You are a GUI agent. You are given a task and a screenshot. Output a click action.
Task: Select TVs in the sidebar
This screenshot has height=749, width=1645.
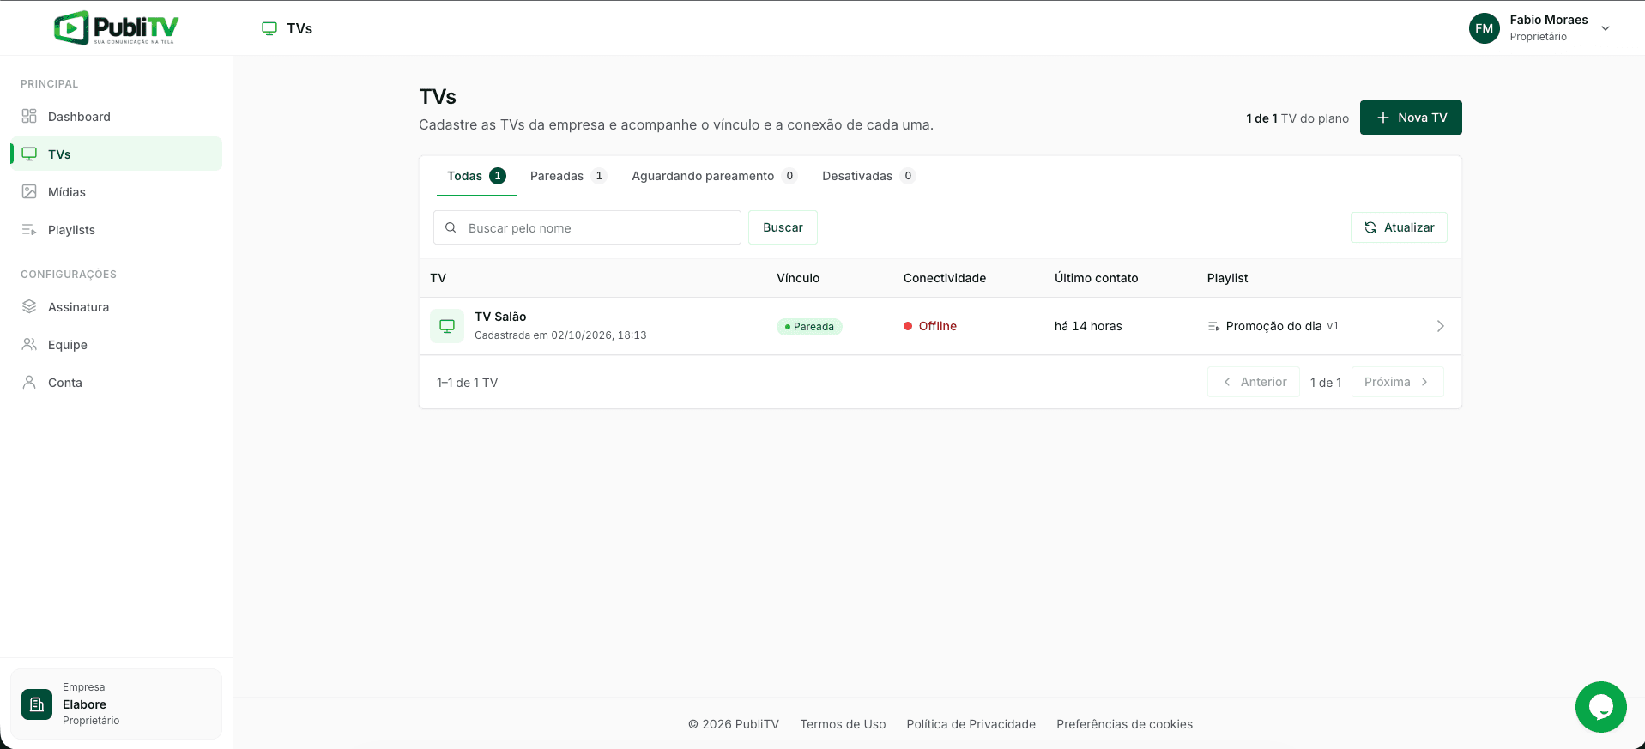(x=116, y=154)
